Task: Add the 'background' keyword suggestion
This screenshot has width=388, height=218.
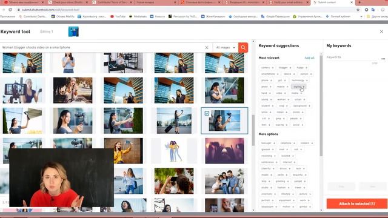Action: coord(301,106)
